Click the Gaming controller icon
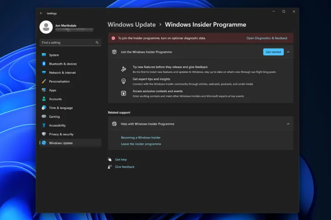 pos(44,116)
